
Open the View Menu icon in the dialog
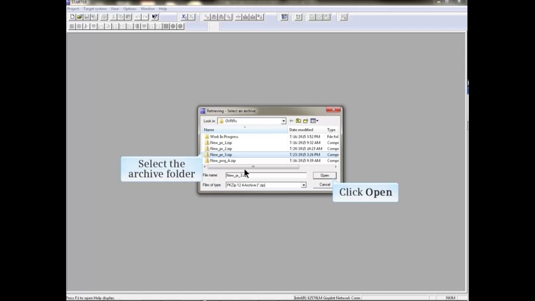point(314,121)
